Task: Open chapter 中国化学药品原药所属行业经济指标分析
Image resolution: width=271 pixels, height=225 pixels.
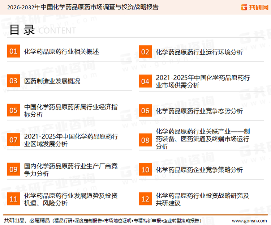Action: click(x=71, y=111)
